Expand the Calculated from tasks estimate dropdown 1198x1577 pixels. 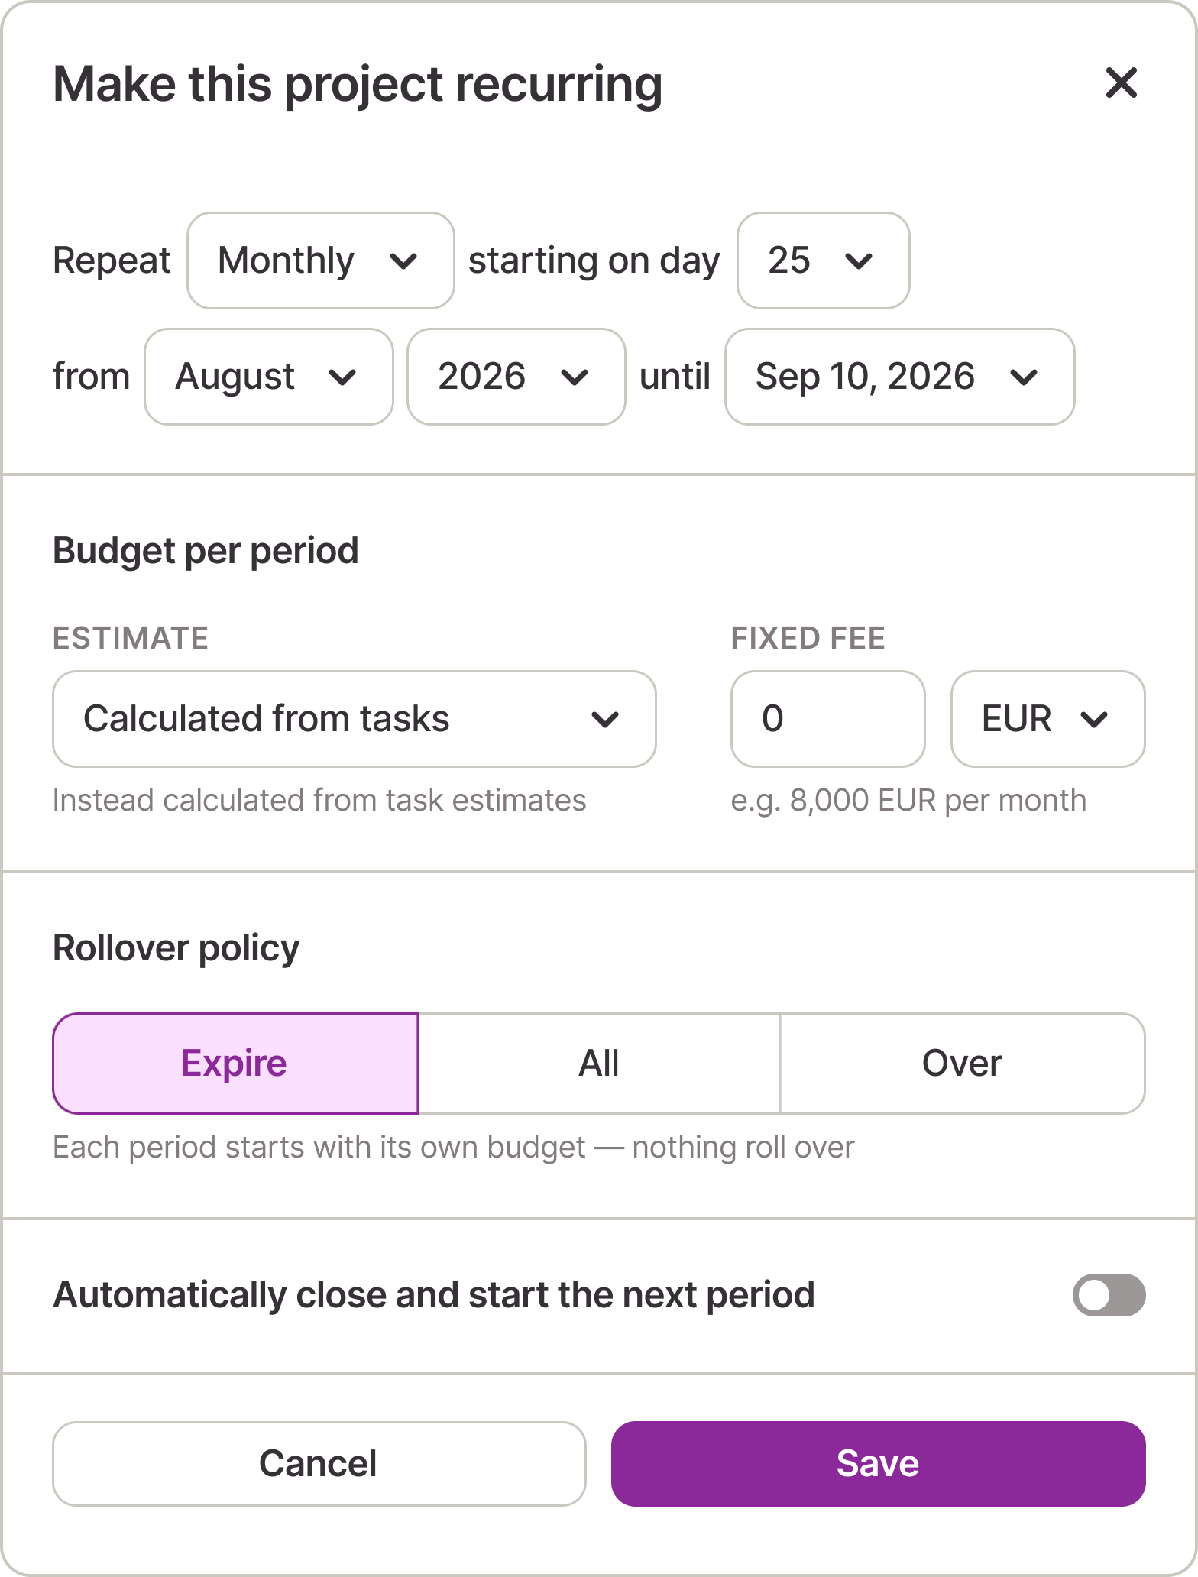coord(355,719)
